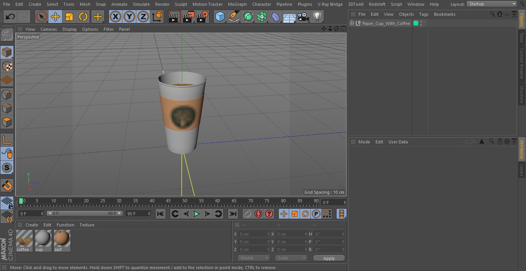Toggle Parameter keyframe recording P icon
Image resolution: width=526 pixels, height=271 pixels.
[316, 214]
